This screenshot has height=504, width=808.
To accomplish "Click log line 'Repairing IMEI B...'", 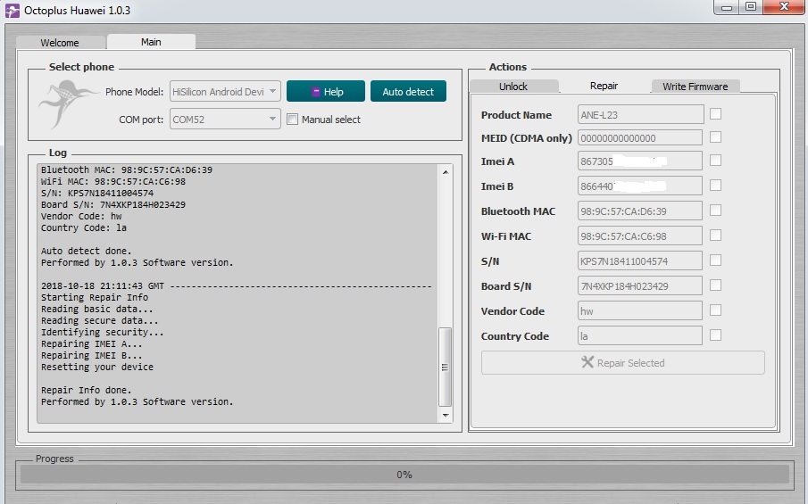I will tap(91, 355).
